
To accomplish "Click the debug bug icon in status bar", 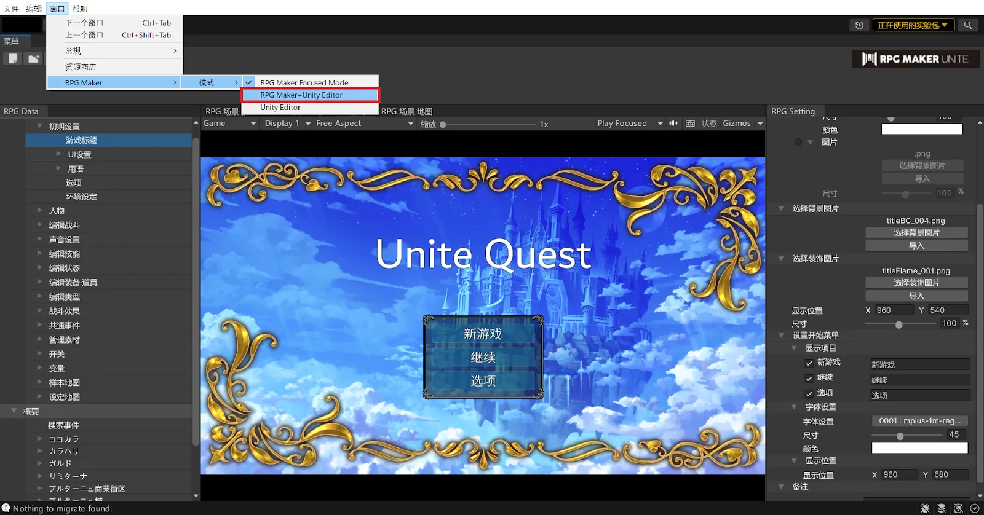I will [x=925, y=508].
